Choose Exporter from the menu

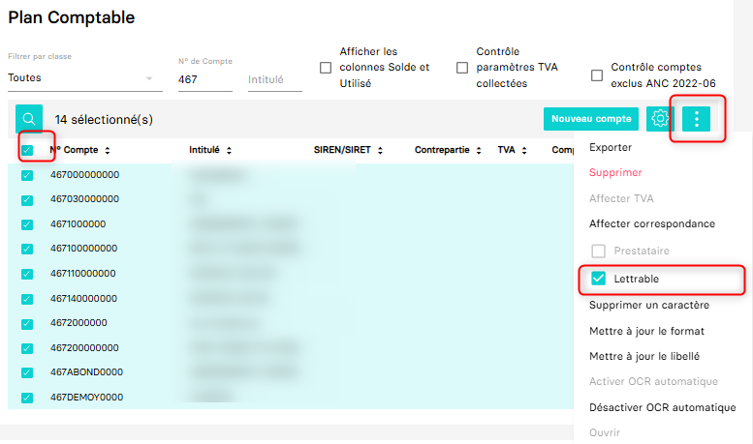611,148
